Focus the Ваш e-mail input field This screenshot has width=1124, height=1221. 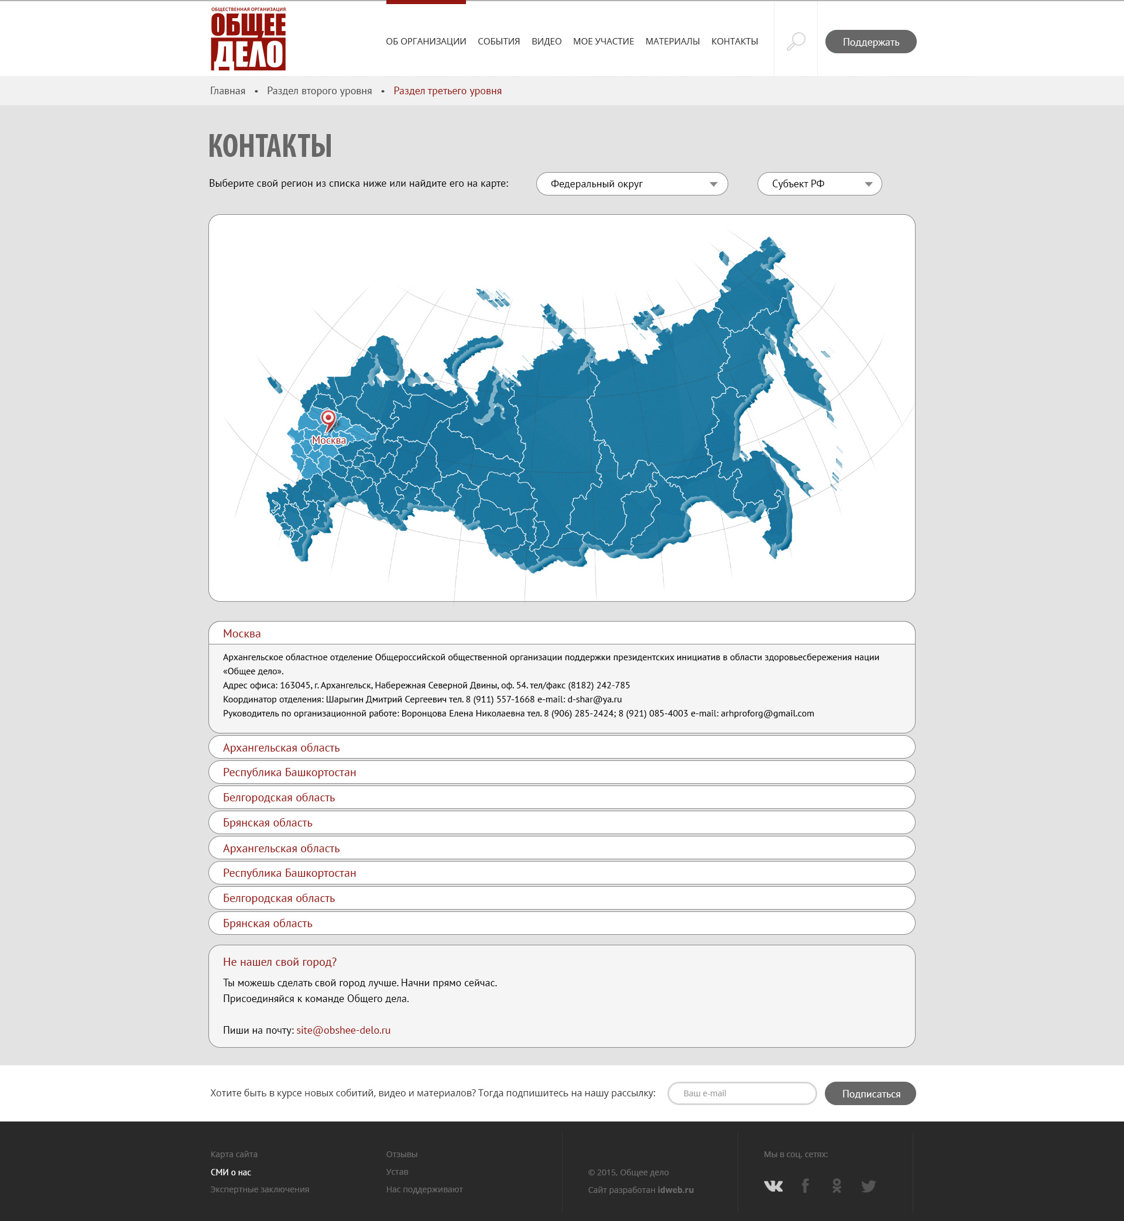point(741,1093)
